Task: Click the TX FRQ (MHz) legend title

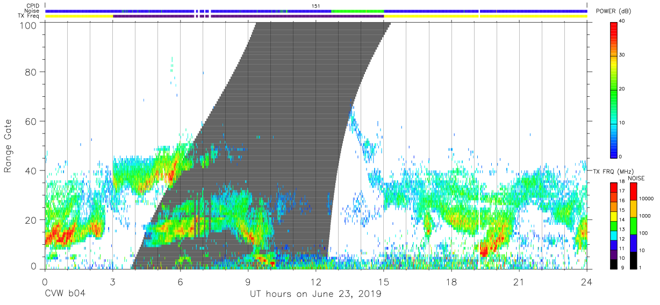Action: pyautogui.click(x=613, y=172)
